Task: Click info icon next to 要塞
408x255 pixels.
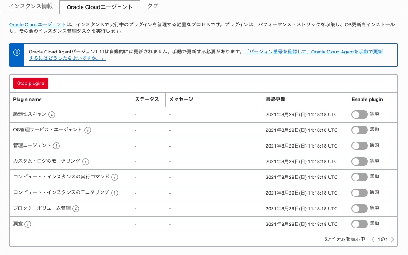Action: (x=28, y=224)
